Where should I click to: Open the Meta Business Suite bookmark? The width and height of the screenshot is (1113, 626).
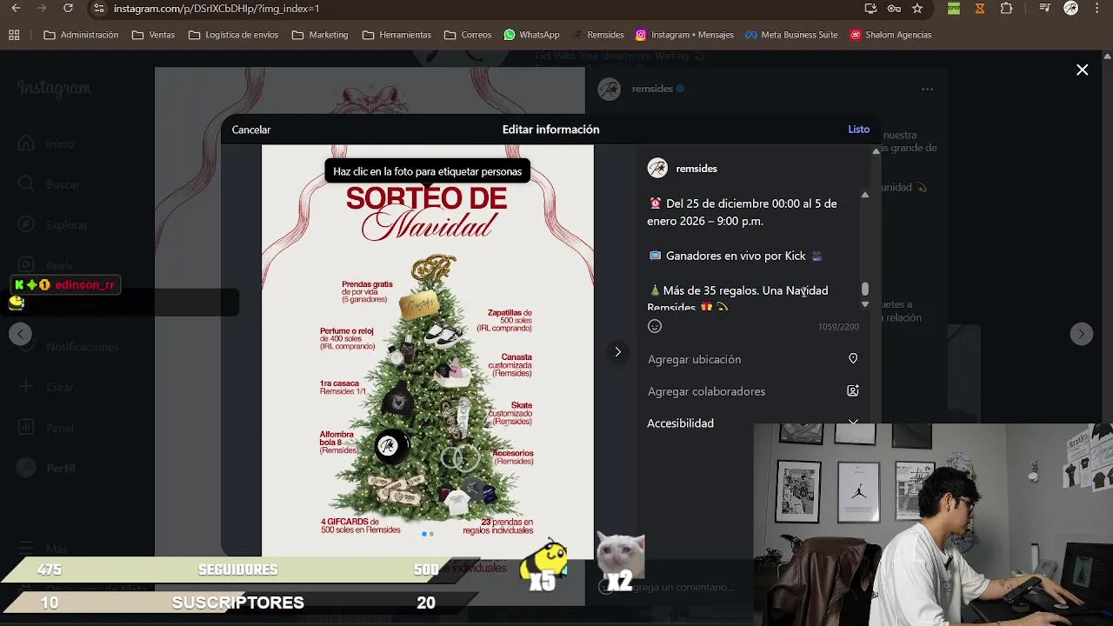(x=791, y=35)
